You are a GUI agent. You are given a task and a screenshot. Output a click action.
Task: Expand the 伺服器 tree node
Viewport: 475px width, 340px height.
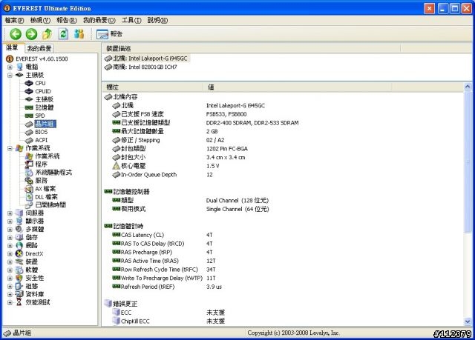(10, 213)
